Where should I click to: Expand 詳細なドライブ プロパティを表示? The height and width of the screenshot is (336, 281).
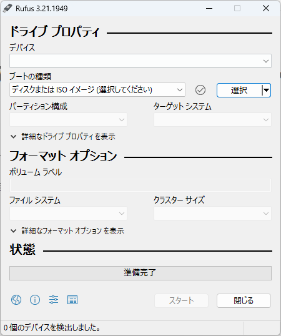click(x=63, y=137)
